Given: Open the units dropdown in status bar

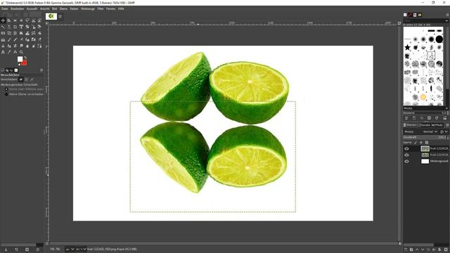Looking at the screenshot, I should click(x=70, y=249).
